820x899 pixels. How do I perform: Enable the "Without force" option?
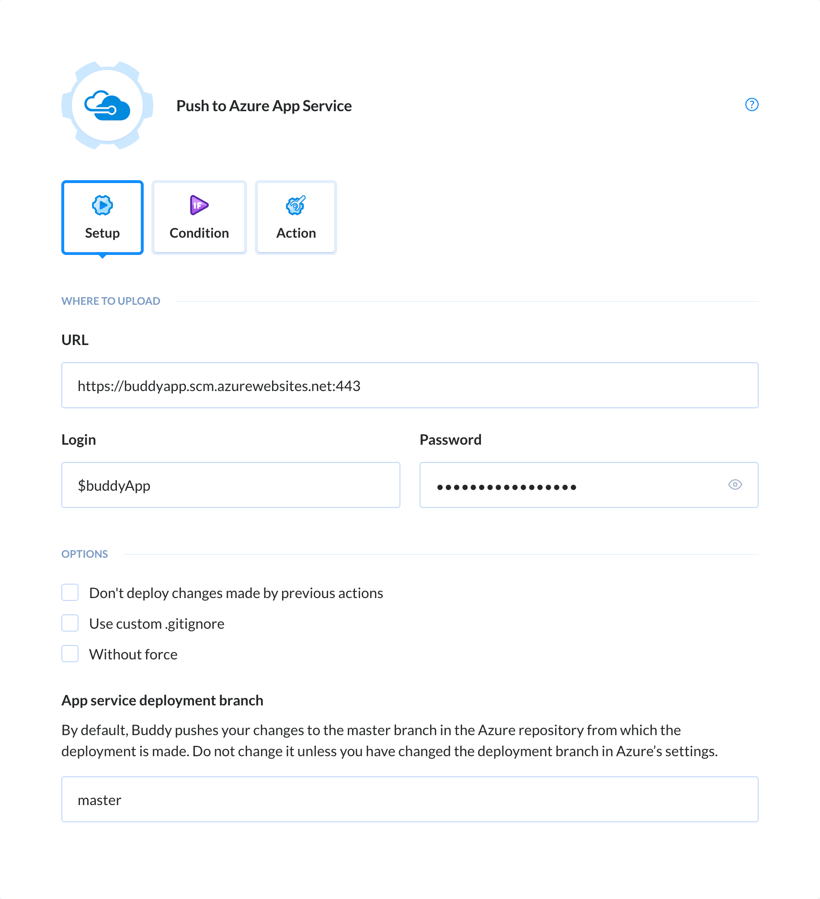coord(70,654)
